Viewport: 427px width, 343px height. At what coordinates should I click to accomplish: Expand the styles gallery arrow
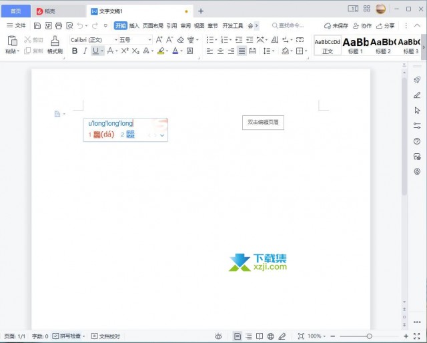[424, 47]
